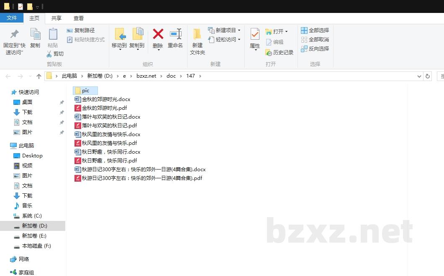Click the New Folder icon
This screenshot has width=444, height=276.
197,34
